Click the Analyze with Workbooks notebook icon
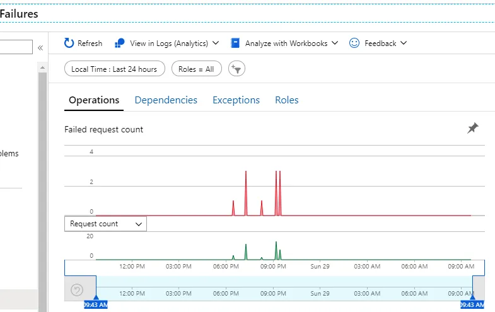This screenshot has width=495, height=312. click(235, 43)
